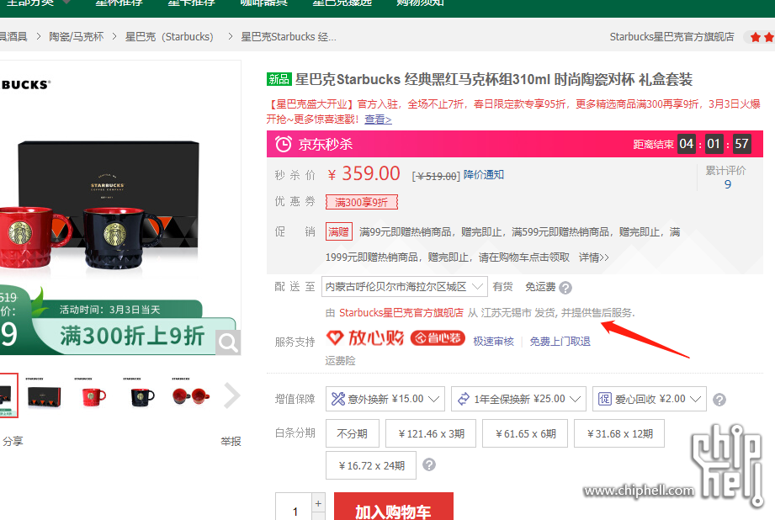This screenshot has width=775, height=520.
Task: Click the help icon beside 爱心回收 option
Action: 719,400
